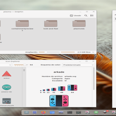Click the arkade.svg file name text
Screen dimensions: 116x116
(x=70, y=76)
